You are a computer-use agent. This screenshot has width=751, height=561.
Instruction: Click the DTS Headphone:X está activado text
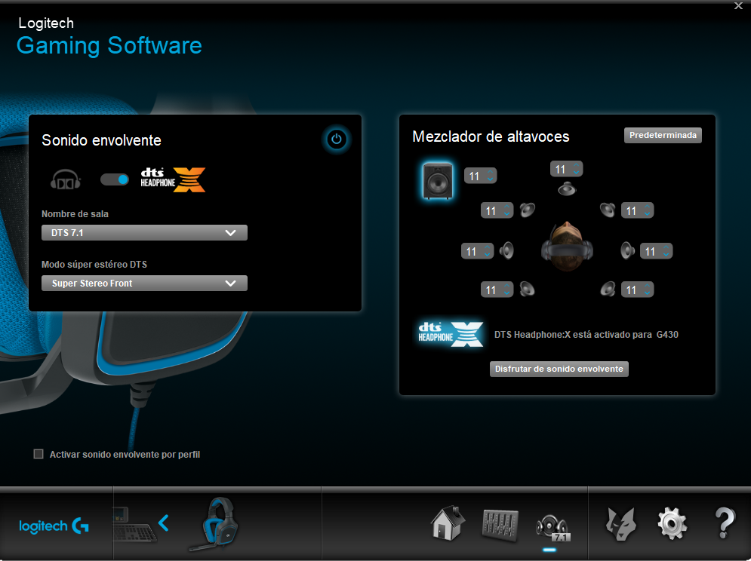[x=586, y=335]
